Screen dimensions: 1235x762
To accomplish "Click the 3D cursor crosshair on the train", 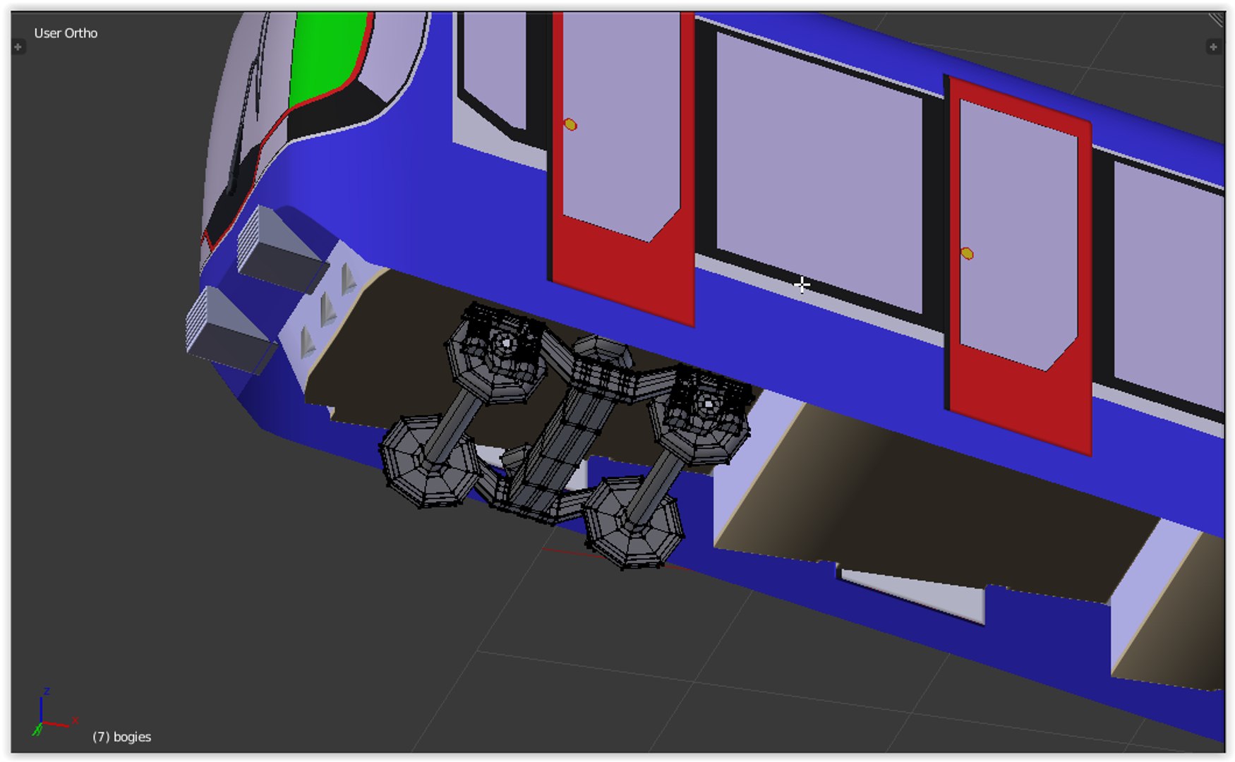I will tap(802, 285).
